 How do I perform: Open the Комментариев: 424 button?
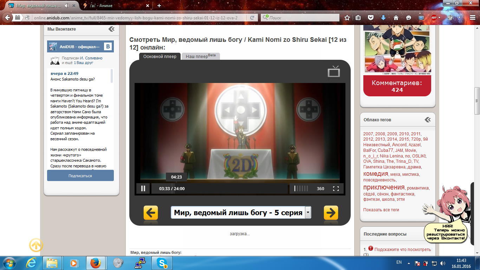click(397, 86)
